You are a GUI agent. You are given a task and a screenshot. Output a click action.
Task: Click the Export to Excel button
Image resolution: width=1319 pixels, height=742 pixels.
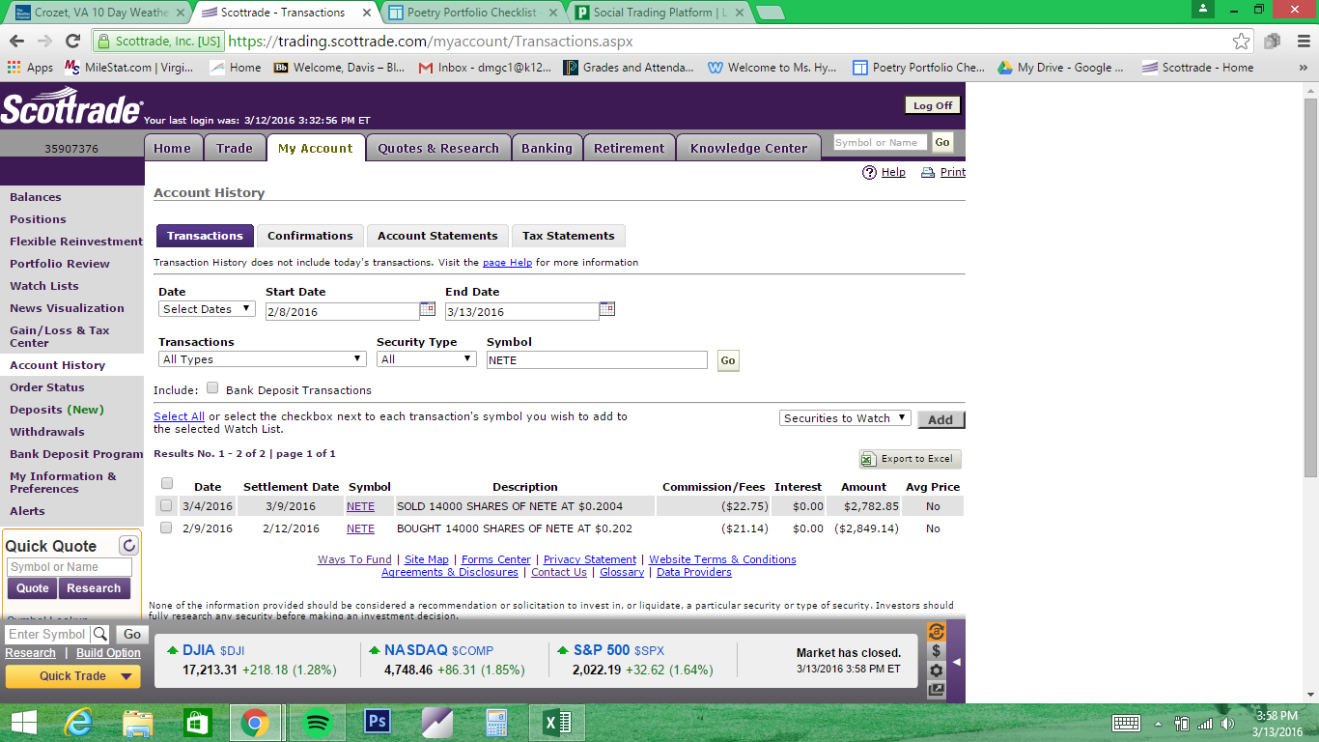click(x=911, y=459)
